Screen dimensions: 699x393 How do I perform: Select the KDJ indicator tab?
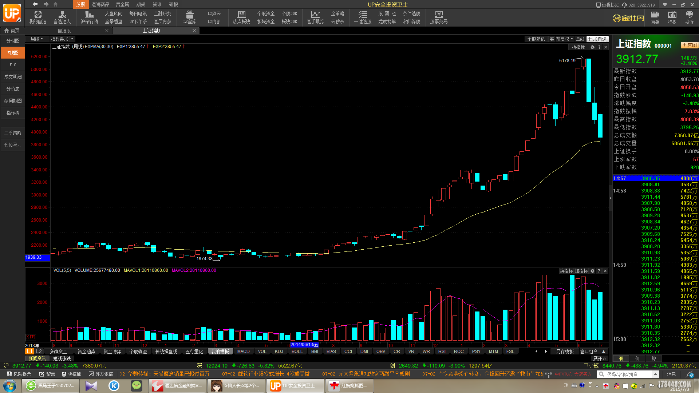(279, 352)
